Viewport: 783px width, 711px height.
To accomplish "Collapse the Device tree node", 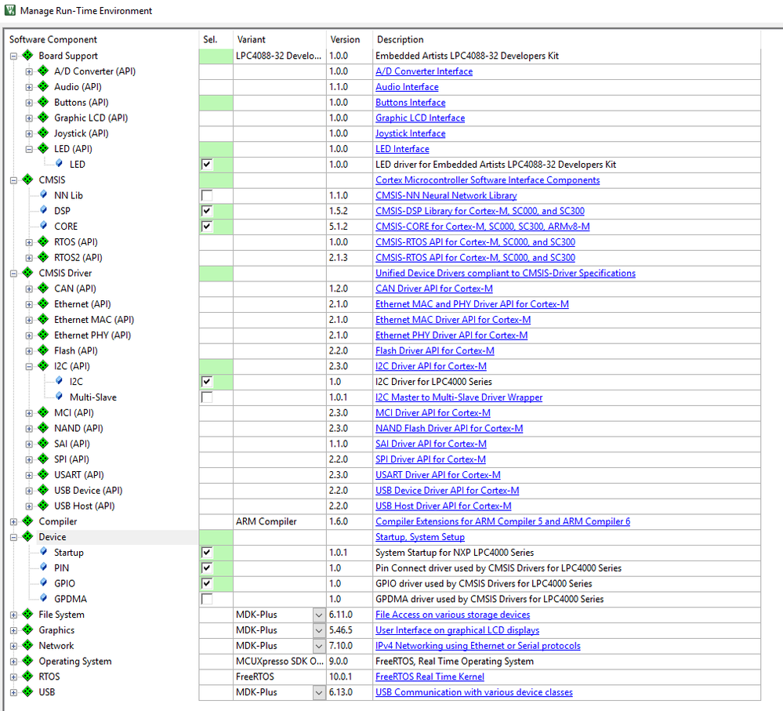I will [x=13, y=537].
